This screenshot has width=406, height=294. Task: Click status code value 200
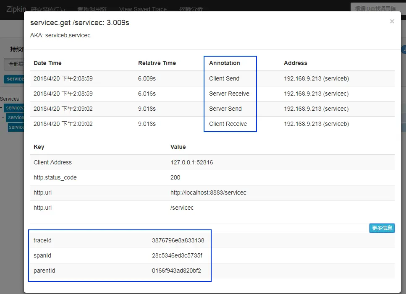coord(175,178)
